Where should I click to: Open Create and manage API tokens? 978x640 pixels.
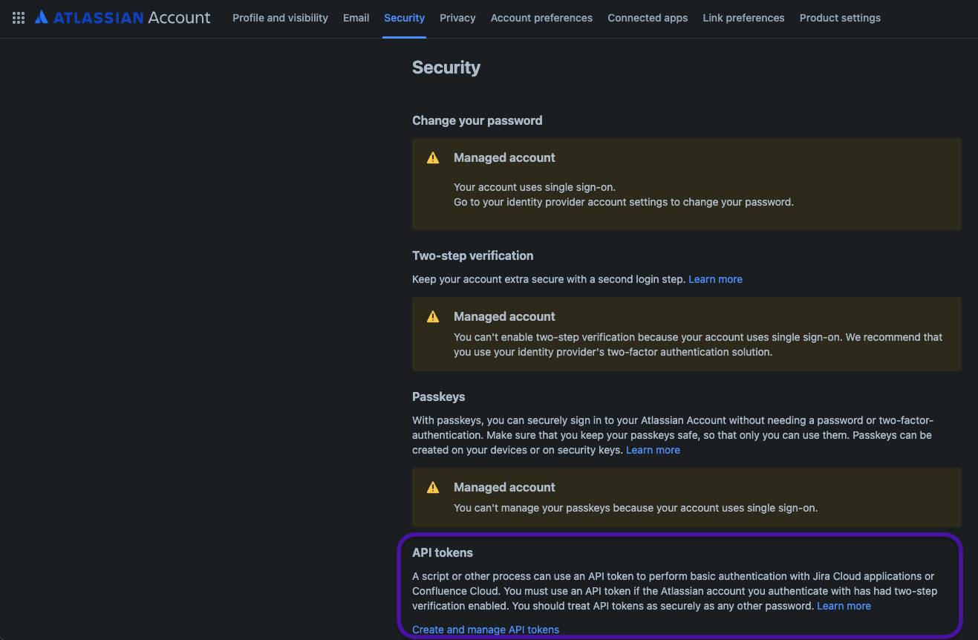coord(486,630)
